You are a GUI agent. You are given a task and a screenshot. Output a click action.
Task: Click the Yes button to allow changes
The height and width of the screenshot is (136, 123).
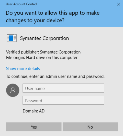34,127
